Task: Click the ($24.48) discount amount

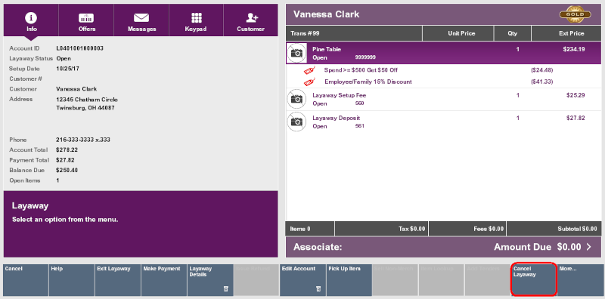Action: pos(542,70)
